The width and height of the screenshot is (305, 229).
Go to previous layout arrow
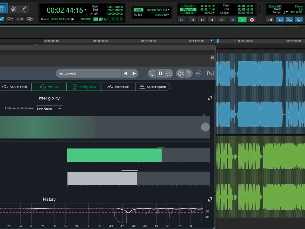click(x=125, y=74)
